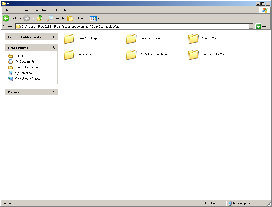Click the greyed Forward arrow button
The image size is (272, 207).
click(27, 18)
